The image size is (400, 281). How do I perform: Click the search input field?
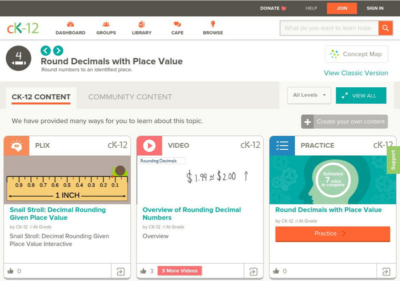tap(329, 28)
